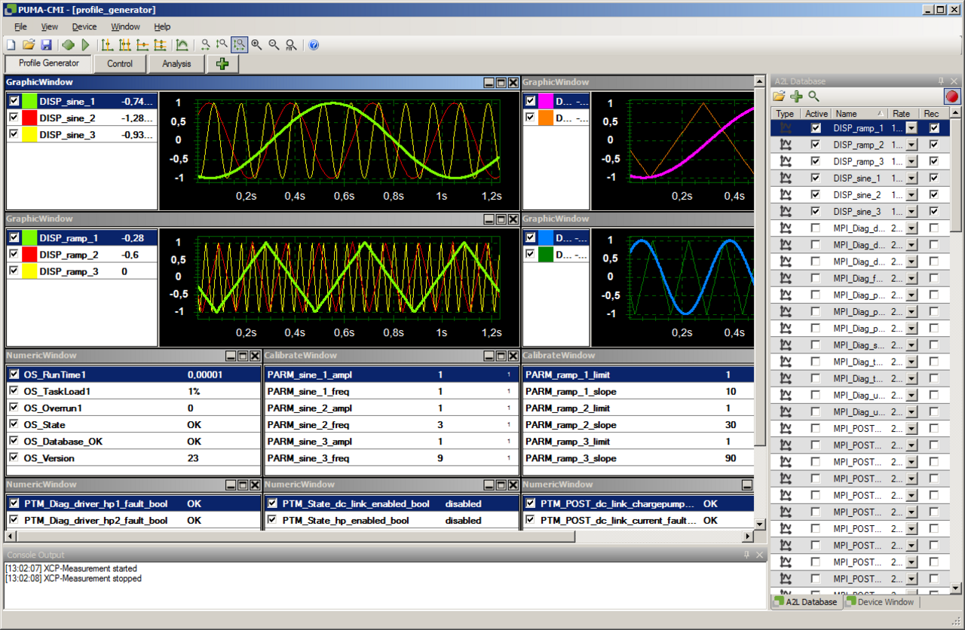This screenshot has height=630, width=965.
Task: Click the blue floppy disk save icon
Action: tap(46, 45)
